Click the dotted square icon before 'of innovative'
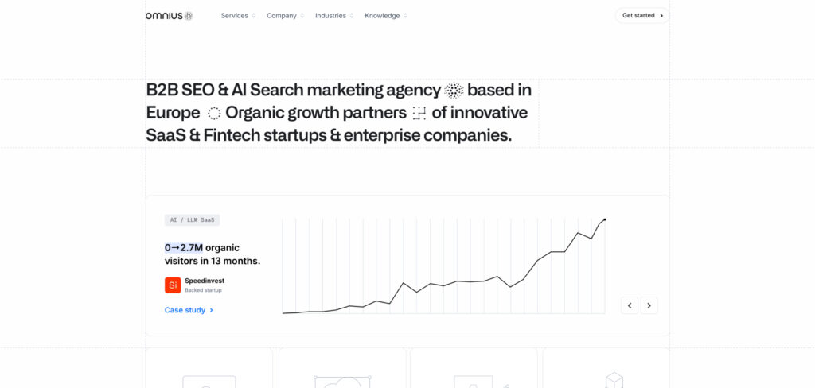815x388 pixels. click(x=419, y=113)
